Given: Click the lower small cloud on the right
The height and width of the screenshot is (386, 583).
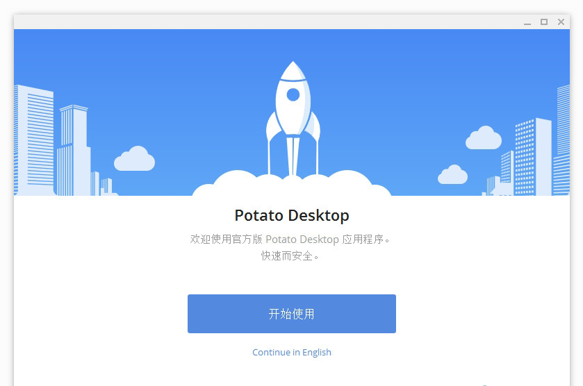Looking at the screenshot, I should [x=452, y=174].
